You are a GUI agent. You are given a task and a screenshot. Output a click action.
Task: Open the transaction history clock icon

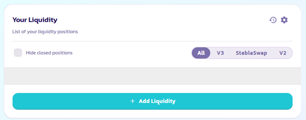pos(273,20)
